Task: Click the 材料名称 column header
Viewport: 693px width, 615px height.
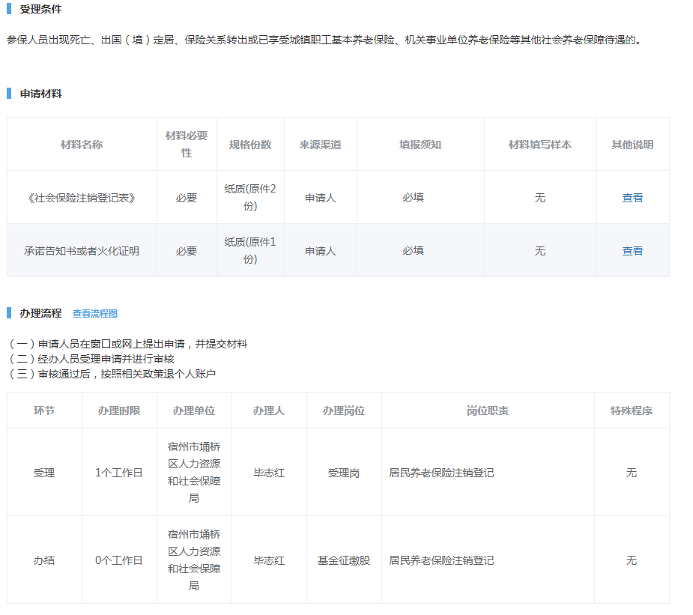Action: (x=82, y=145)
